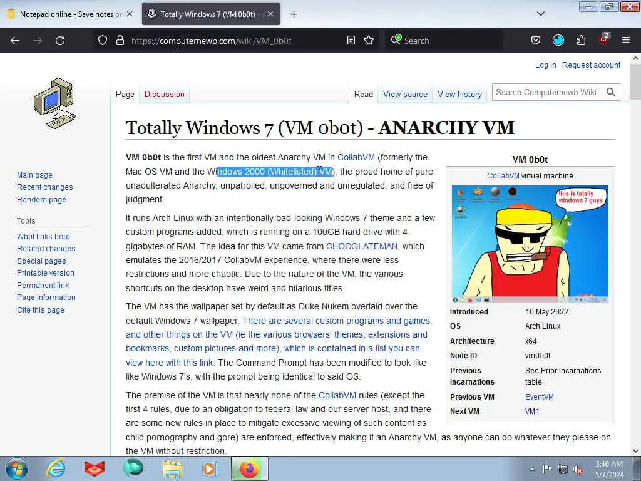Screen dimensions: 641x481
Task: Click the muted volume tray icon
Action: tap(578, 469)
